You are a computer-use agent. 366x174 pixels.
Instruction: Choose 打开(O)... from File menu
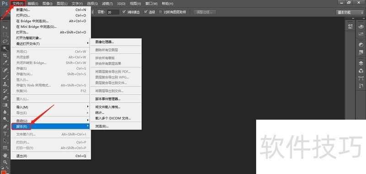[x=51, y=16]
